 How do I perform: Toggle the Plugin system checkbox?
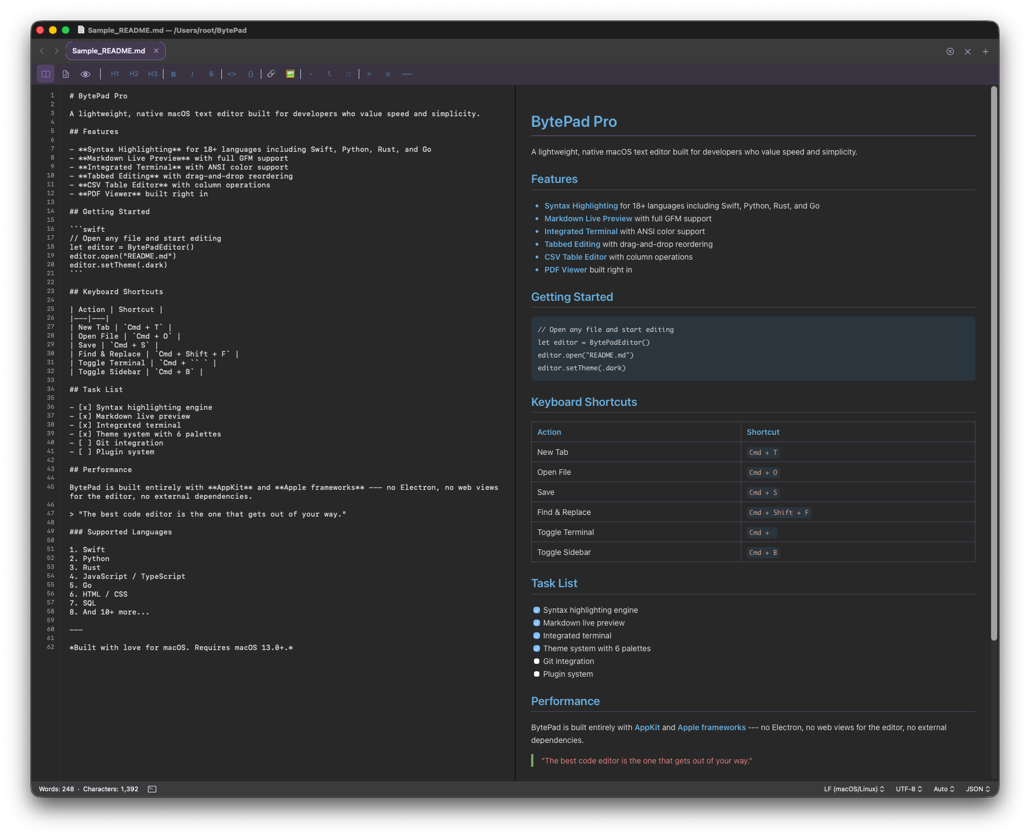537,673
